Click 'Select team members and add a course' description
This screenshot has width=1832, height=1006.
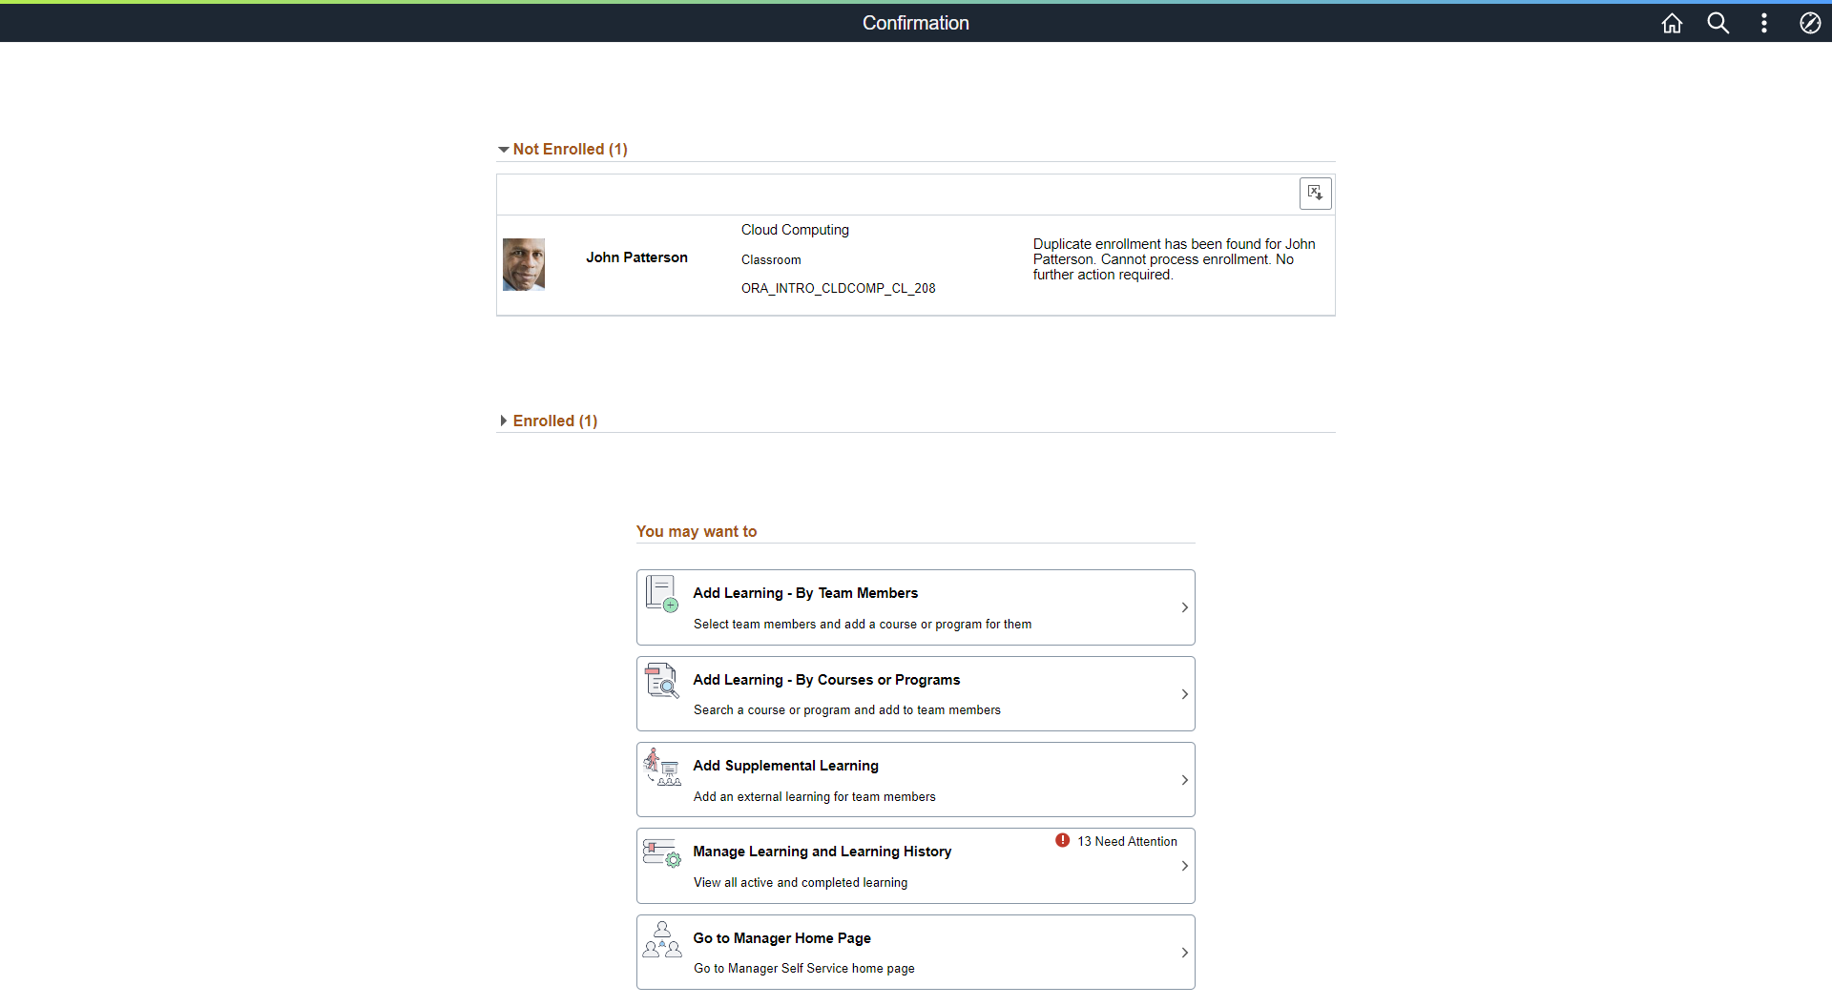(863, 625)
